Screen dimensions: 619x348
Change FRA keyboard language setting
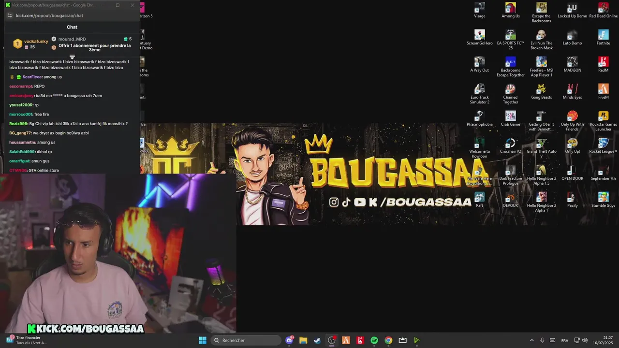[x=565, y=340]
